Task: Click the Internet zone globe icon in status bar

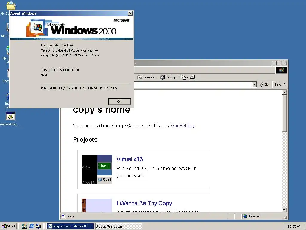Action: click(x=245, y=216)
